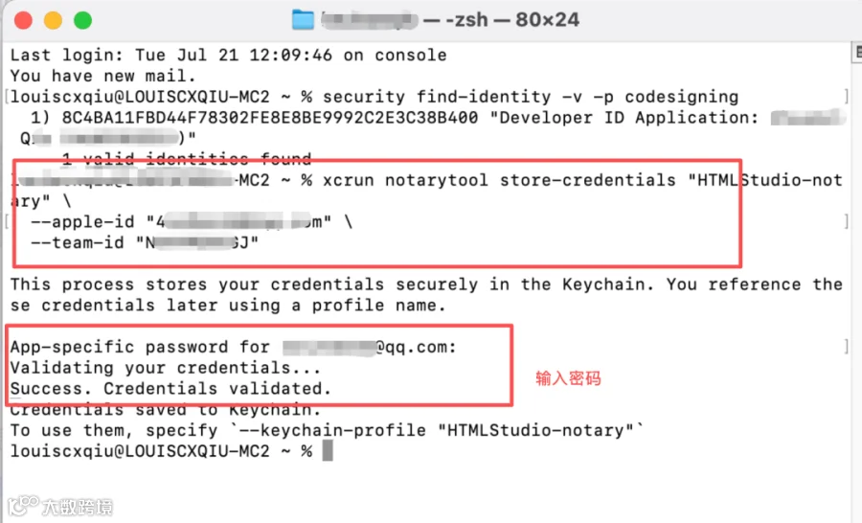Click the green zoom window button
This screenshot has width=862, height=523.
tap(83, 20)
